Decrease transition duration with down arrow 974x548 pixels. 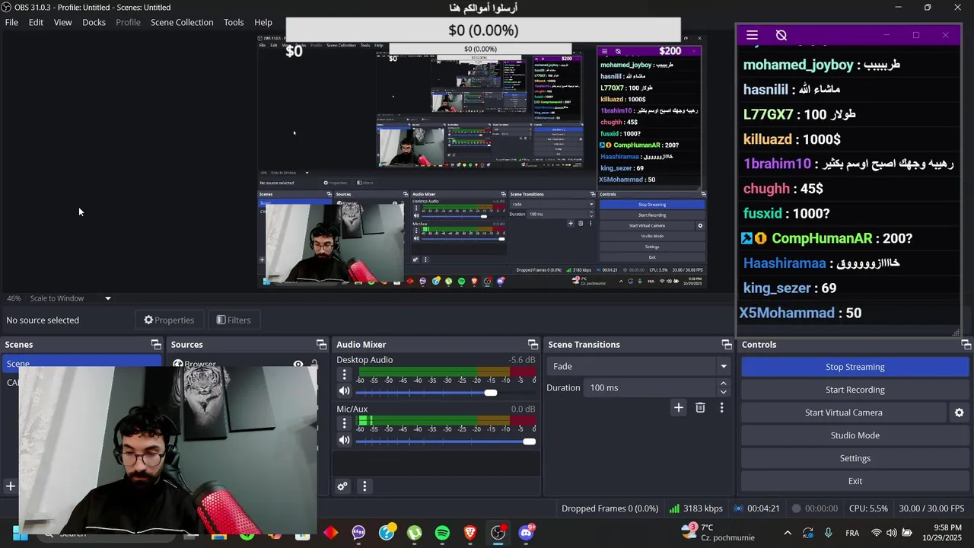point(723,392)
